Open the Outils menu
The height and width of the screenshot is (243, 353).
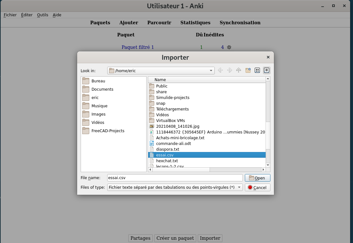point(43,15)
